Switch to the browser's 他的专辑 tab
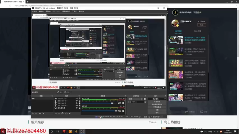This screenshot has height=134, width=239. [197, 31]
